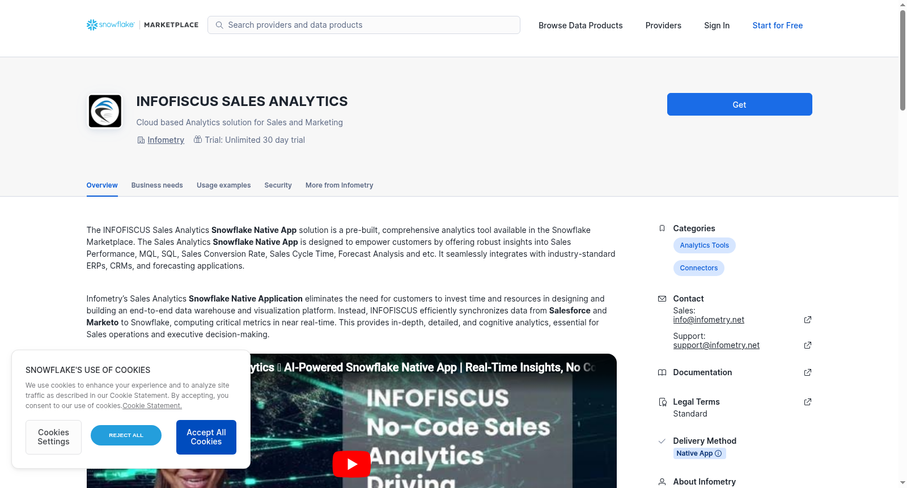Click the blue Get button

click(x=739, y=104)
